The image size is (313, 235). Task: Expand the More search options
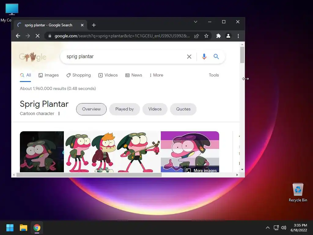pyautogui.click(x=156, y=75)
